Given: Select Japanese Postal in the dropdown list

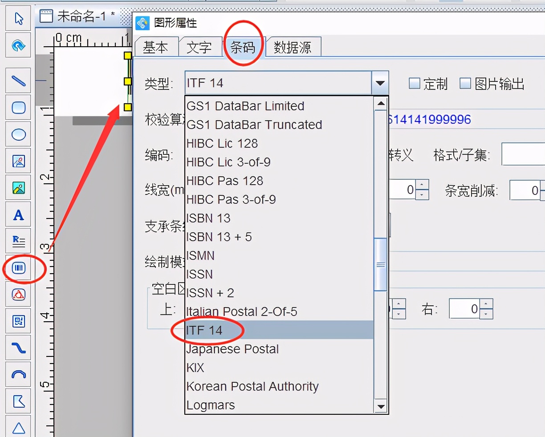Looking at the screenshot, I should 232,349.
